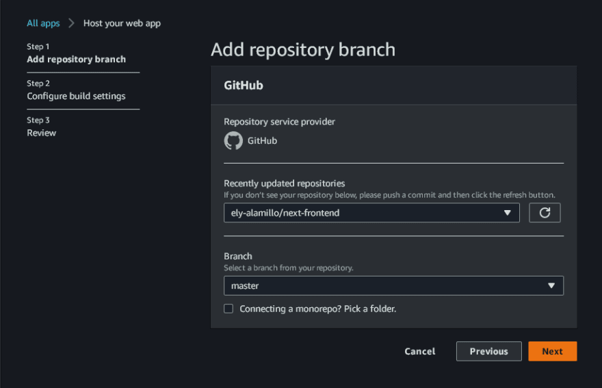602x388 pixels.
Task: Click the Previous button
Action: [x=488, y=351]
